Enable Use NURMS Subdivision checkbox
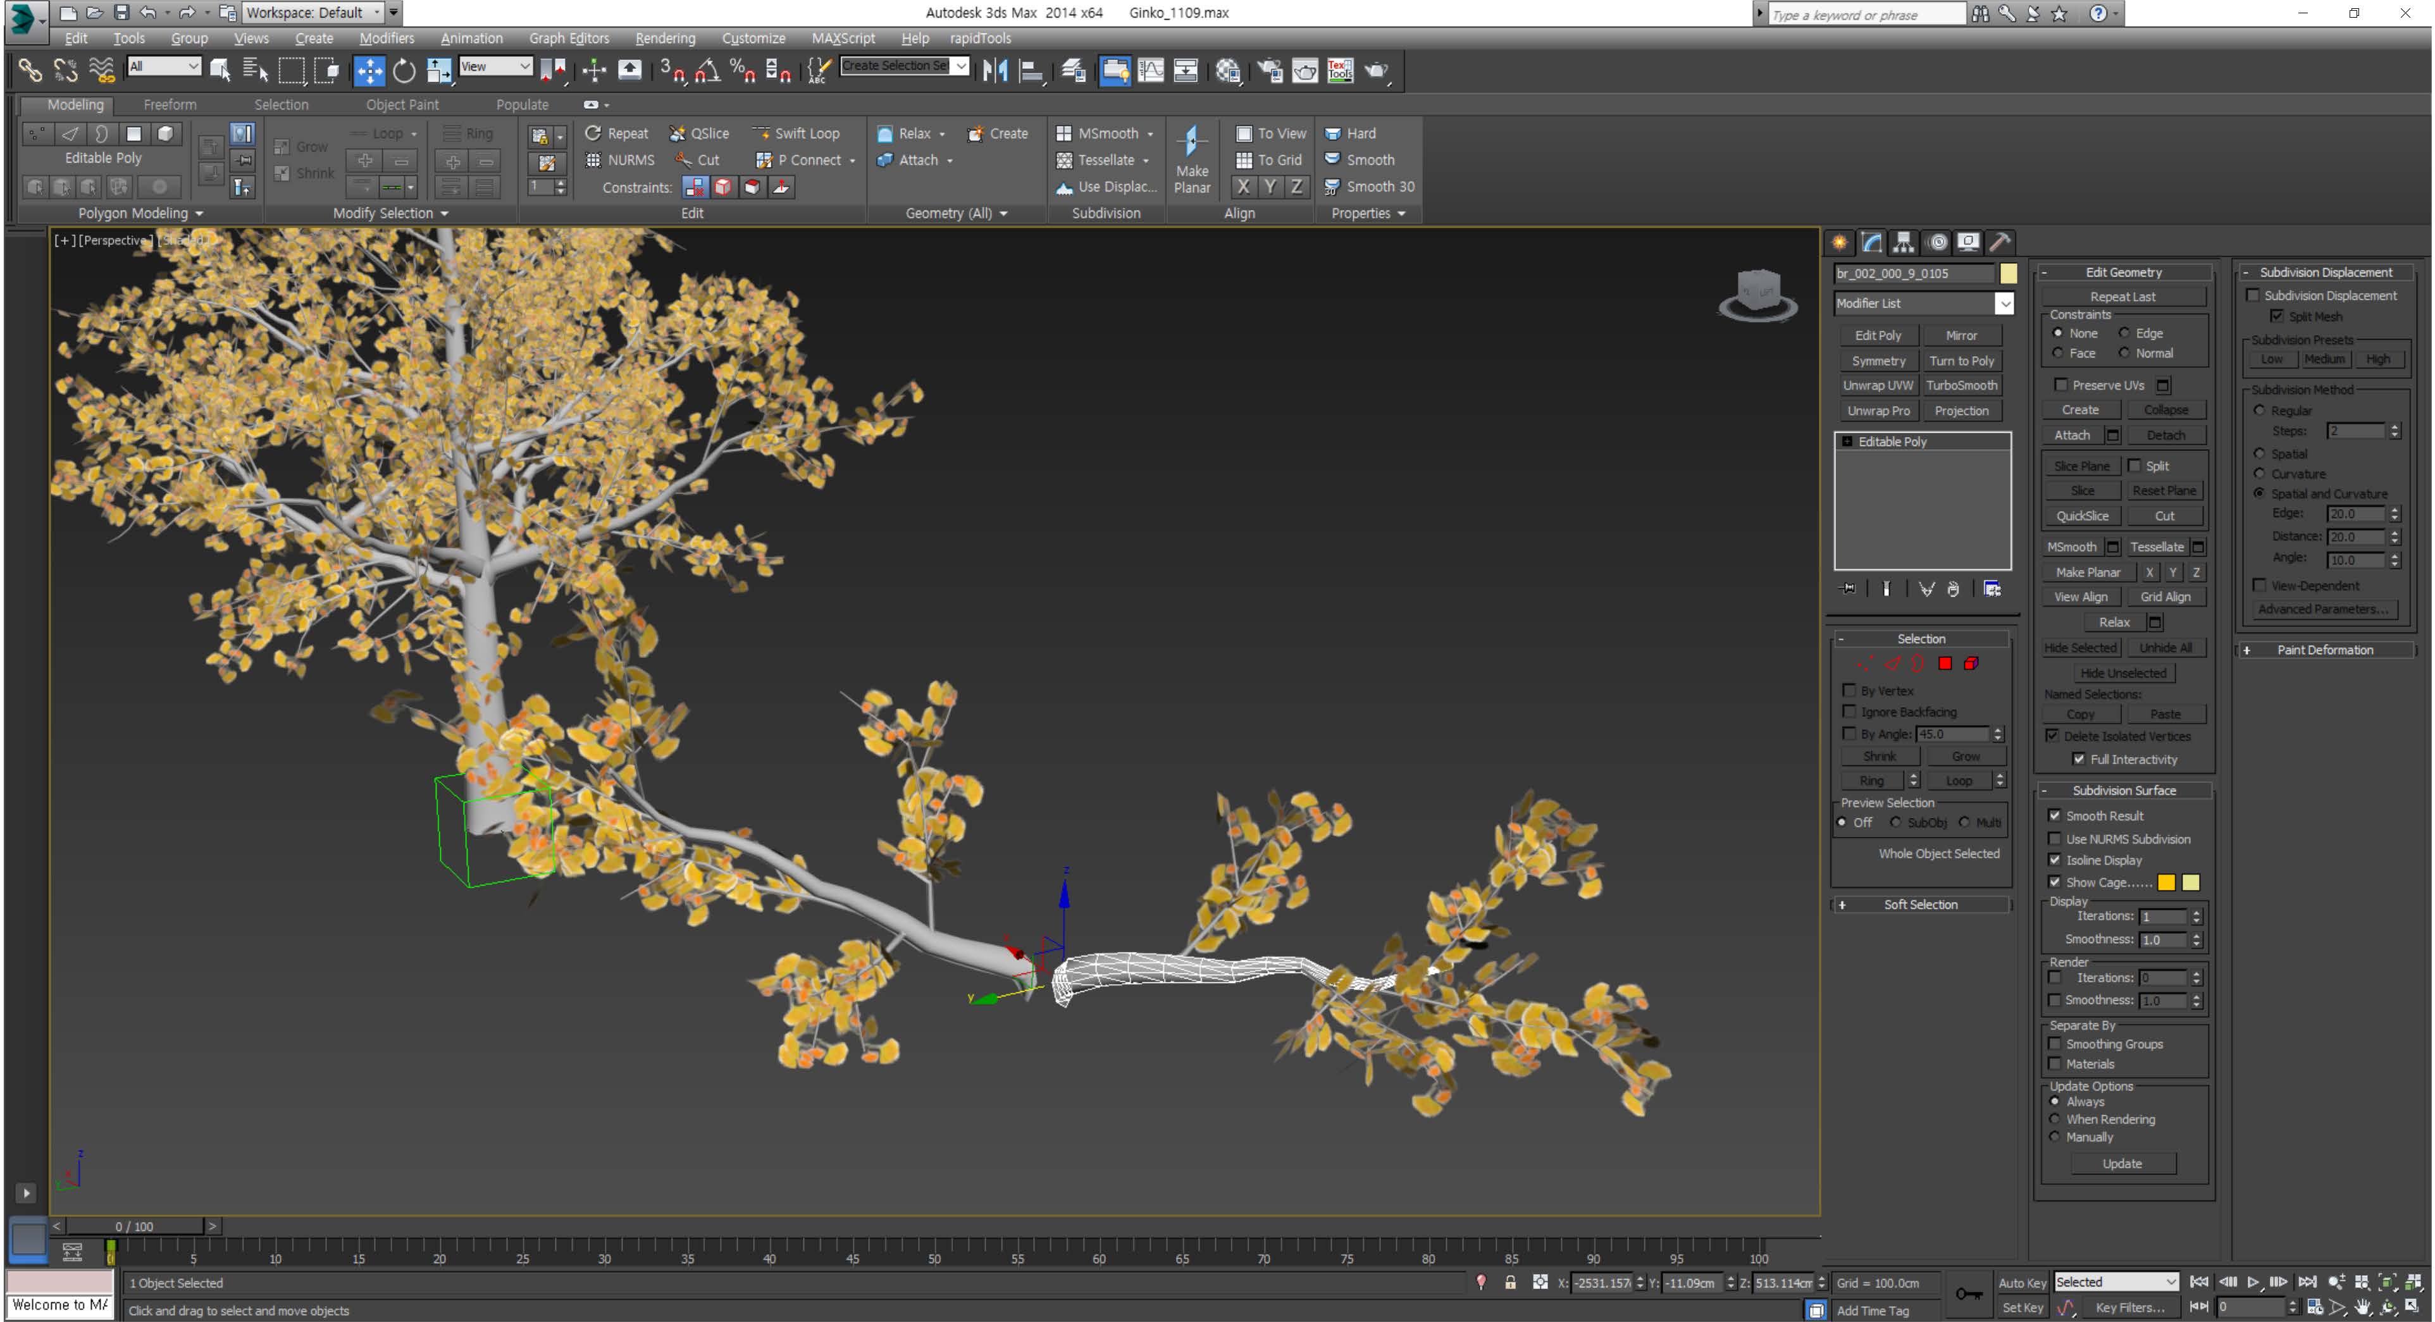 (x=2054, y=838)
